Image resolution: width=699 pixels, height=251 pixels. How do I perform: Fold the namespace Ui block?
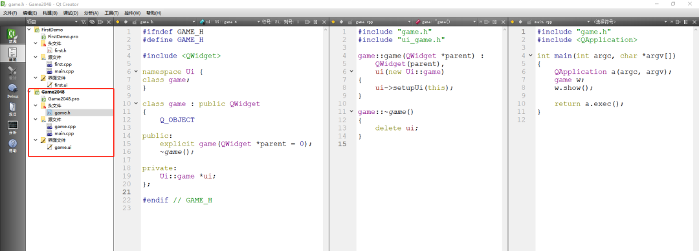point(136,72)
